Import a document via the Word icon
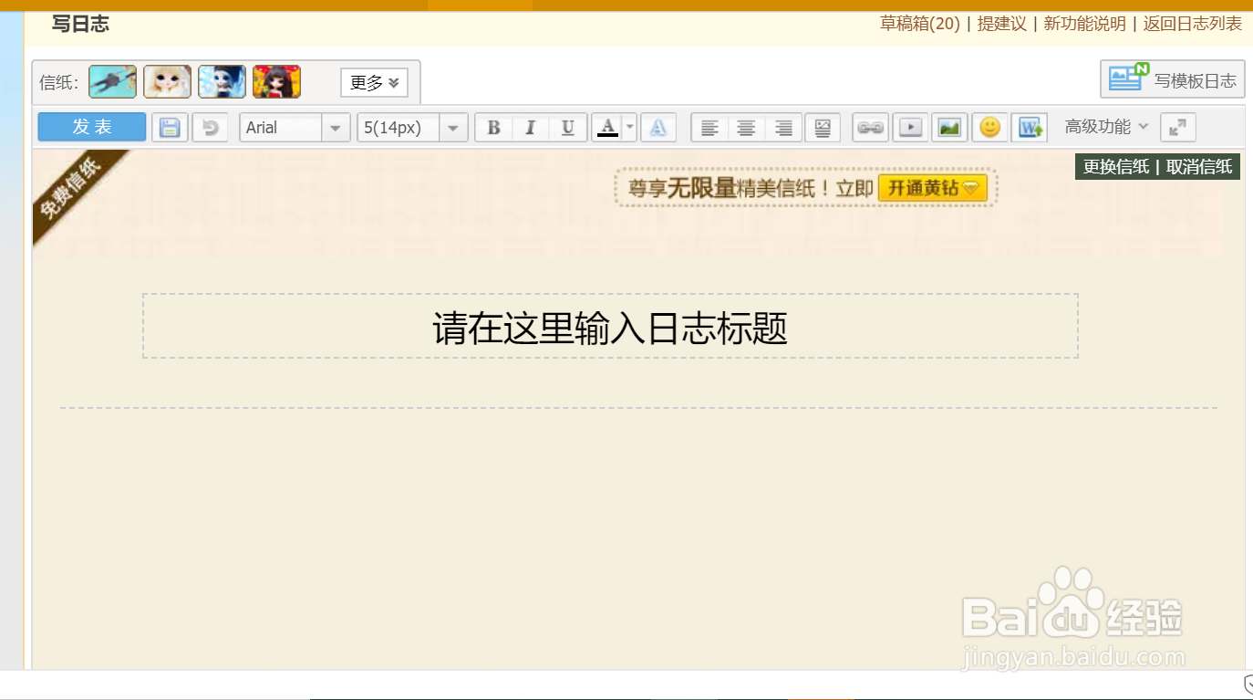 (x=1030, y=127)
